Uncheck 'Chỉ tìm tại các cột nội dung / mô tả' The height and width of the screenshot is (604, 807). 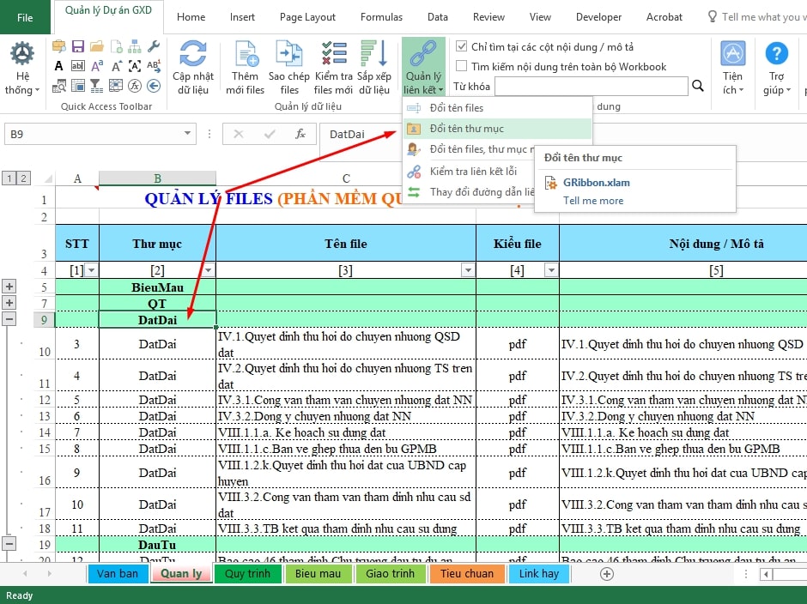[x=462, y=46]
